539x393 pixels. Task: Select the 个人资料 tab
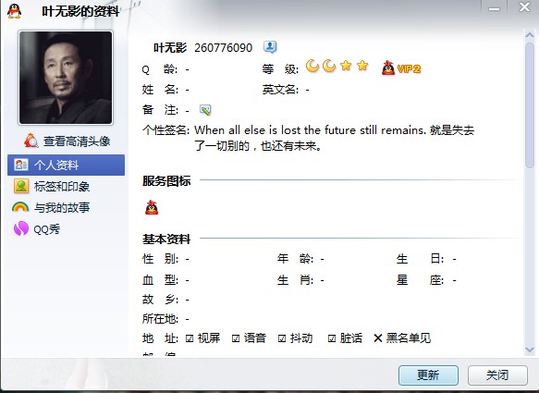point(66,165)
